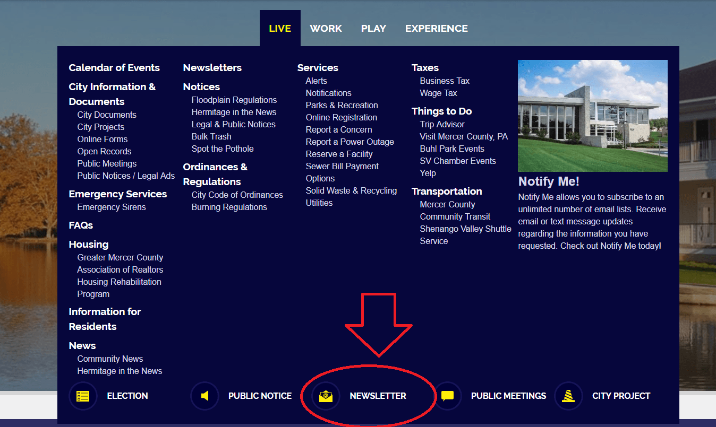Screen dimensions: 716x427
Task: Click the Burning Regulations link
Action: [229, 207]
